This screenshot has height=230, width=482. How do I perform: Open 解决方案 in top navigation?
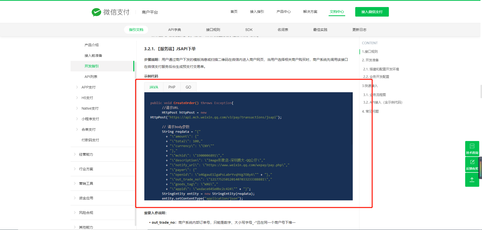click(310, 12)
